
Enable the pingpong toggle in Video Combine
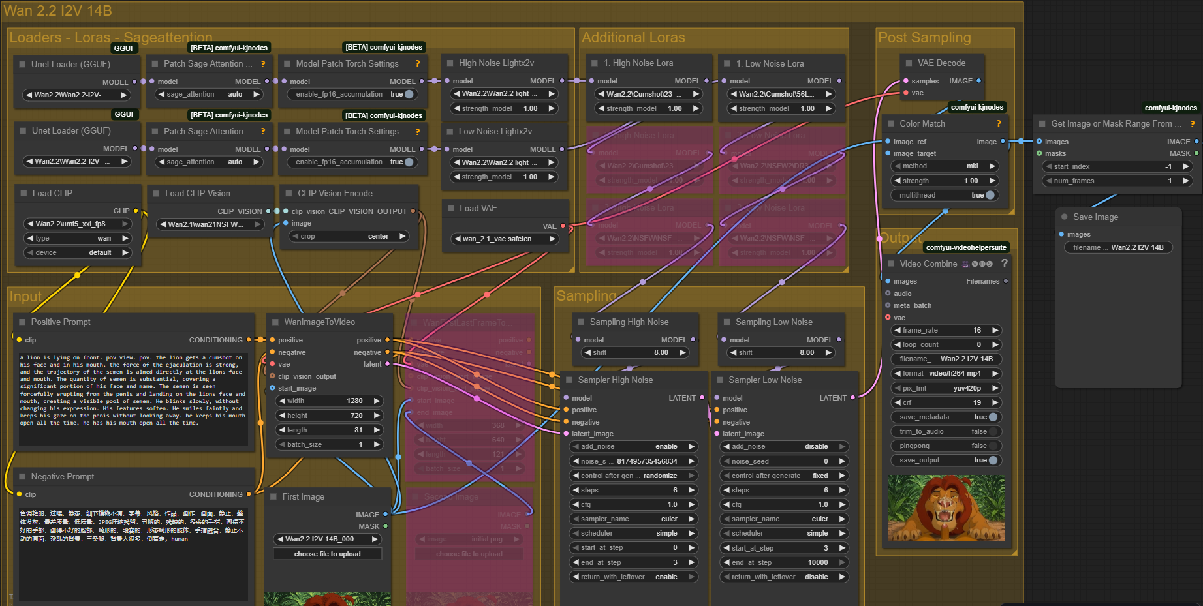coord(992,446)
